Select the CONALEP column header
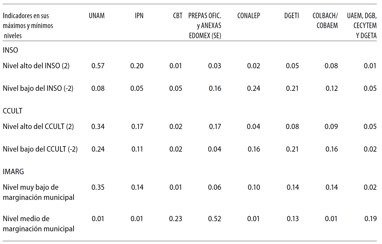 click(249, 16)
